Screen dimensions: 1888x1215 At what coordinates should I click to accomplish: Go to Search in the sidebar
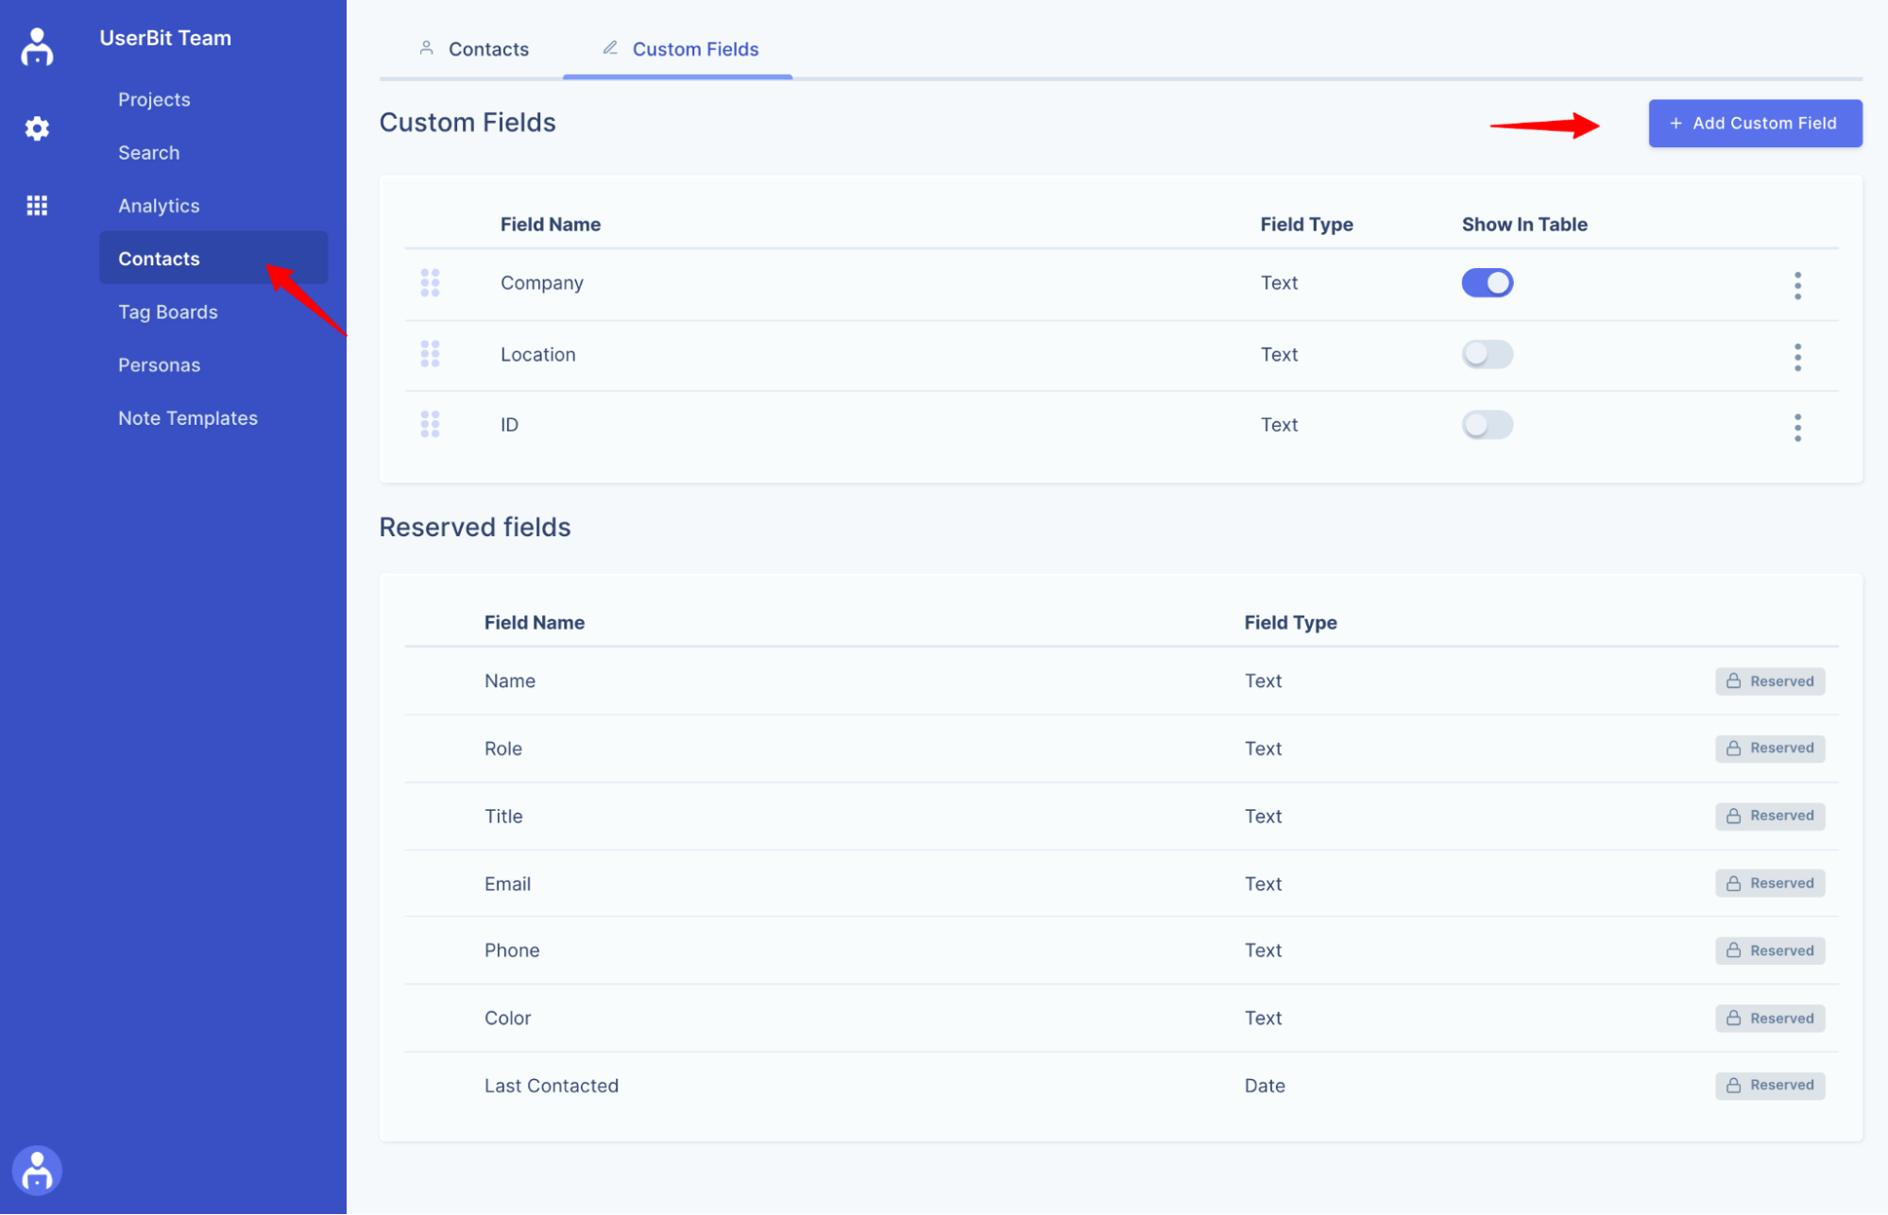pos(148,153)
